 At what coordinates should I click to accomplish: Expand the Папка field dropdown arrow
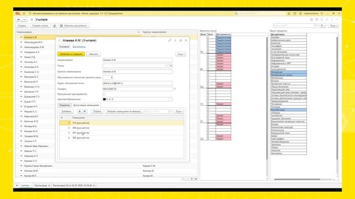point(167,66)
